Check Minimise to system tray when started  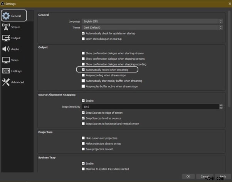tap(83, 169)
